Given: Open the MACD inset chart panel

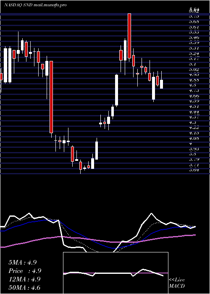Looking at the screenshot, I should coord(115,273).
